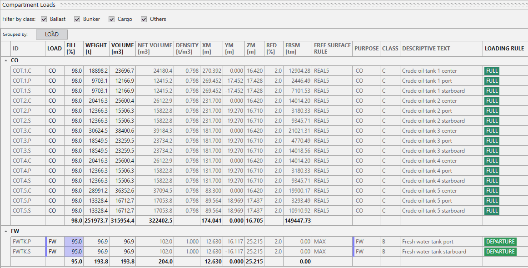Select the COT.5.C row ID cell
This screenshot has width=528, height=268.
[x=28, y=191]
